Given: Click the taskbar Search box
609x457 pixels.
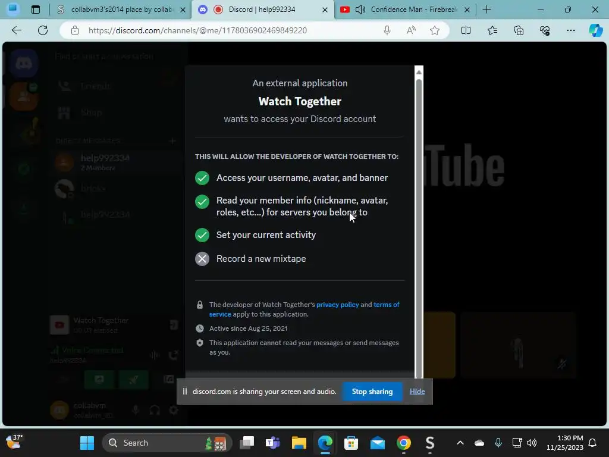Looking at the screenshot, I should pyautogui.click(x=167, y=443).
